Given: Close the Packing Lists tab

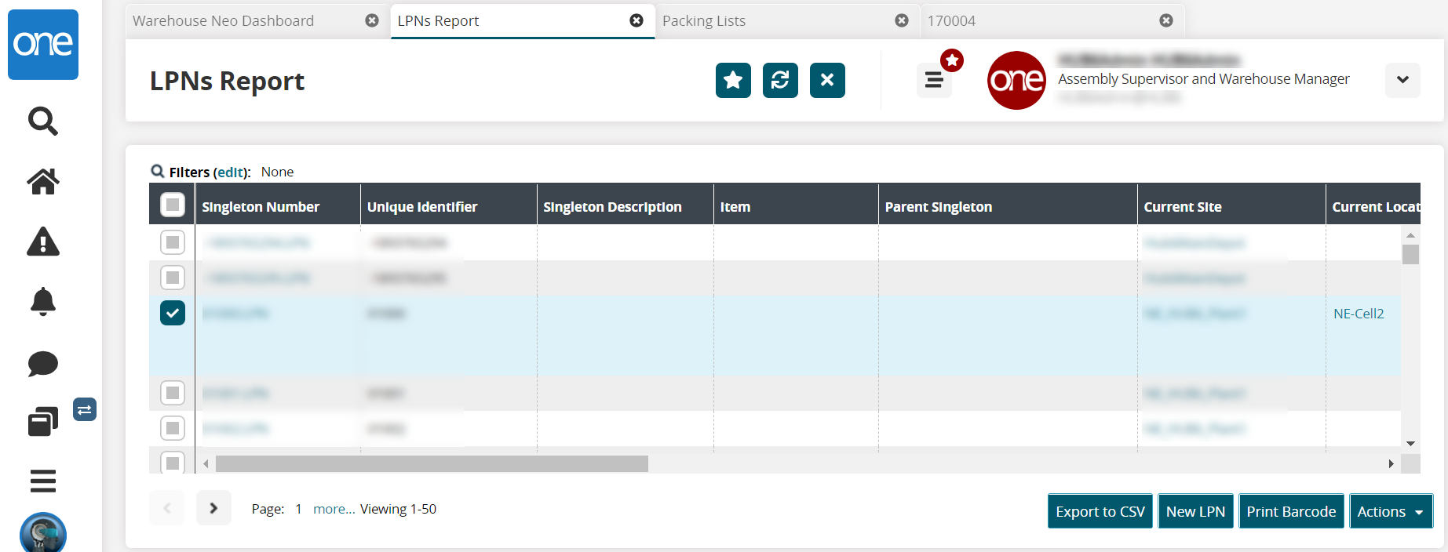Looking at the screenshot, I should coord(902,20).
